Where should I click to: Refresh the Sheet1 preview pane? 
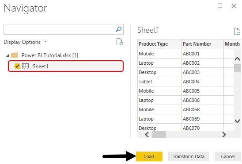pyautogui.click(x=237, y=31)
